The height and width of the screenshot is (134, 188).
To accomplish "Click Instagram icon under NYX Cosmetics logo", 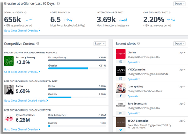I will (x=121, y=78).
